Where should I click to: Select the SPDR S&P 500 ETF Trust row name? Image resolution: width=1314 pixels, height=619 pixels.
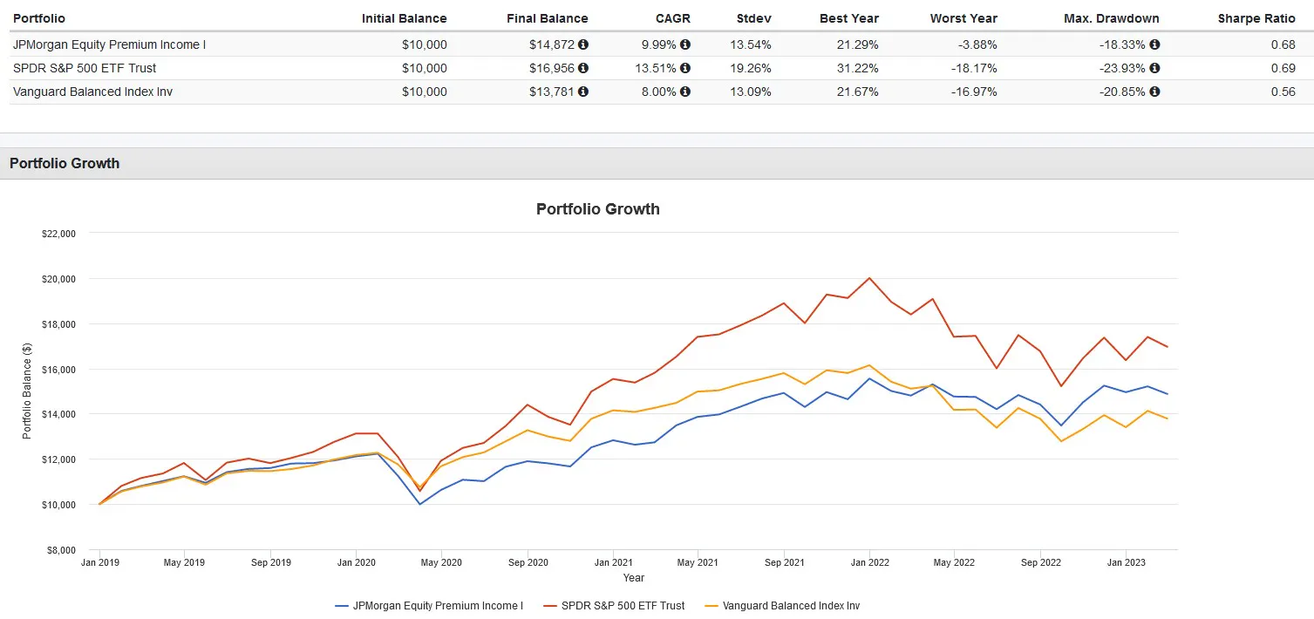(x=85, y=68)
